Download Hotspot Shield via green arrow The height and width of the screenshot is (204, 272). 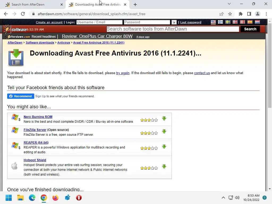(164, 167)
